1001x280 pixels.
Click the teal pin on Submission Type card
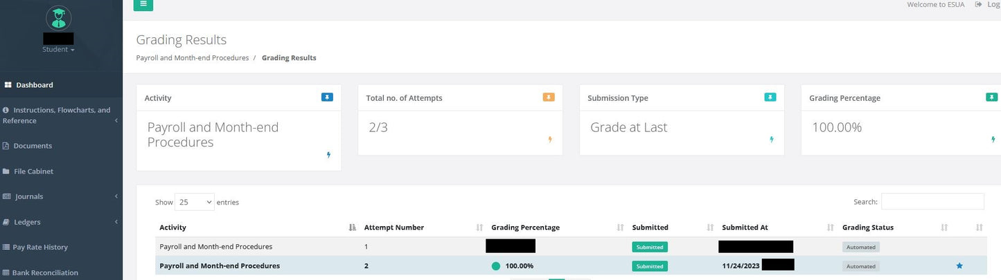(x=770, y=97)
